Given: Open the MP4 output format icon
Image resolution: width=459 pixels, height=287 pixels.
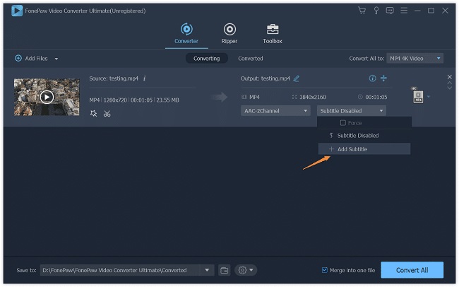Looking at the screenshot, I should click(x=418, y=96).
